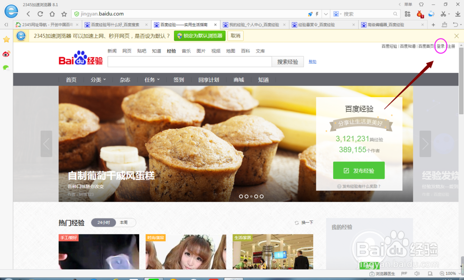This screenshot has height=280, width=464.
Task: Add a new browser tab with plus icon
Action: 433,25
